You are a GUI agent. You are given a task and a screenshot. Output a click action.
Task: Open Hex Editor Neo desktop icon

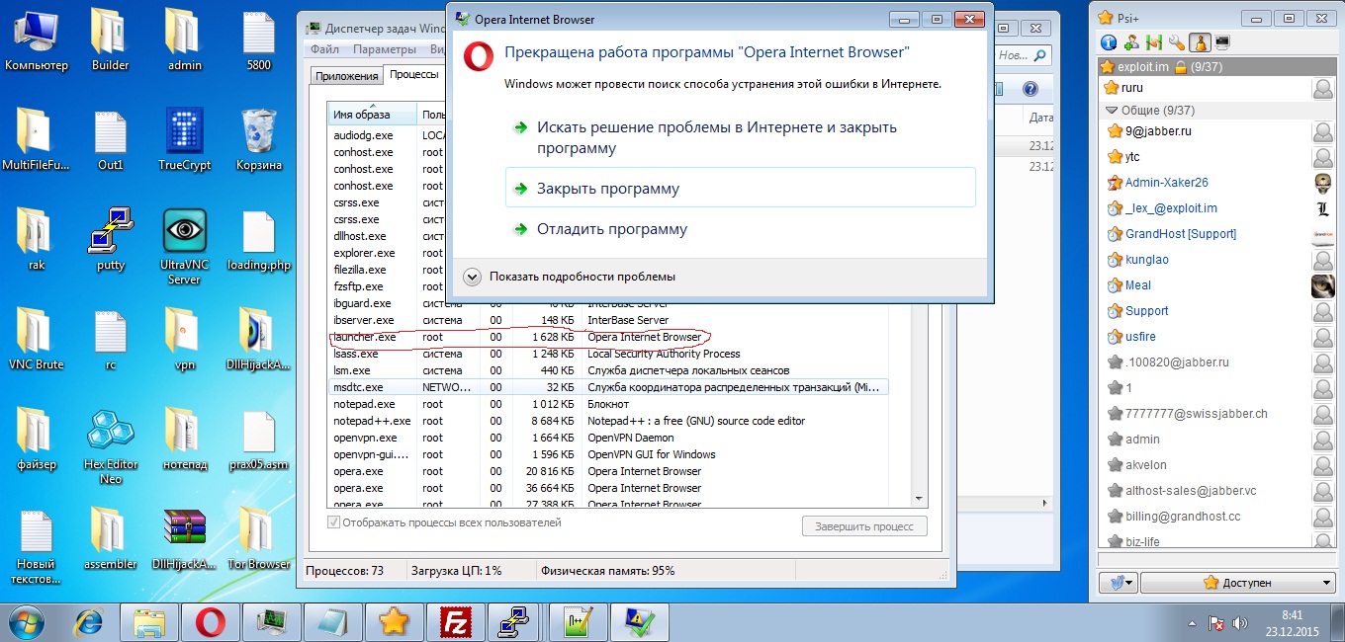pos(111,446)
